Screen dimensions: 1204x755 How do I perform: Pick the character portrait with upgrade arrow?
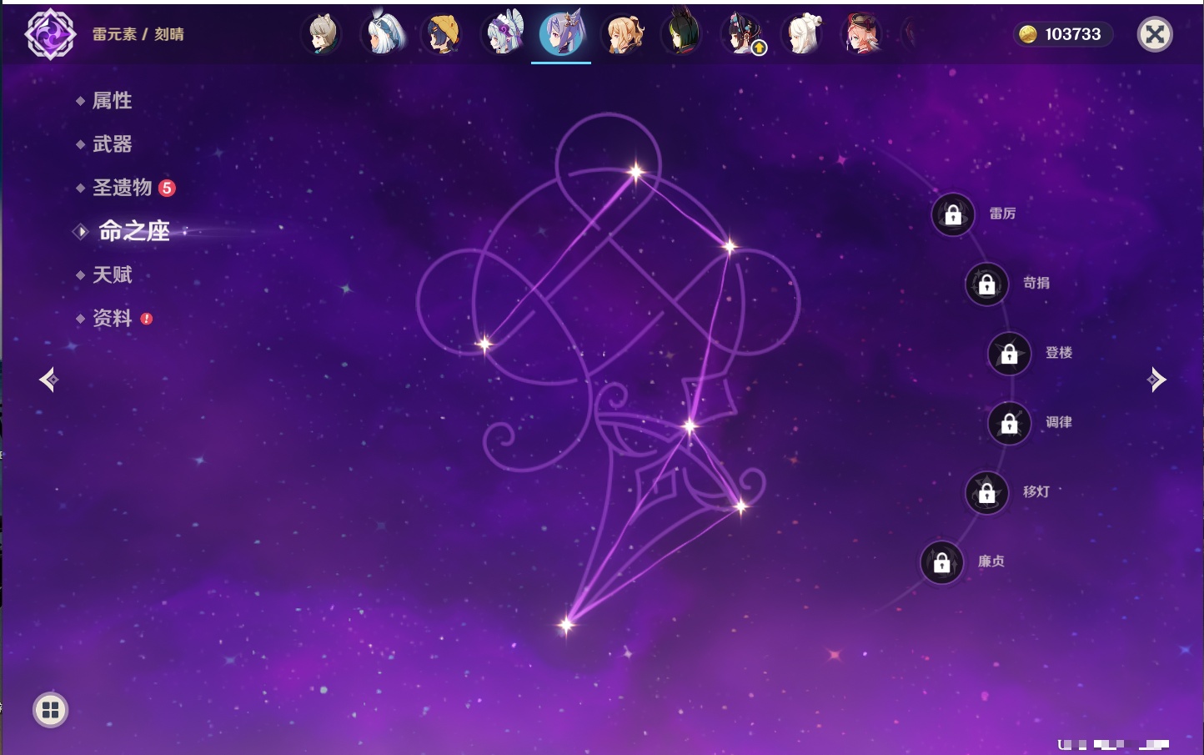[x=742, y=34]
